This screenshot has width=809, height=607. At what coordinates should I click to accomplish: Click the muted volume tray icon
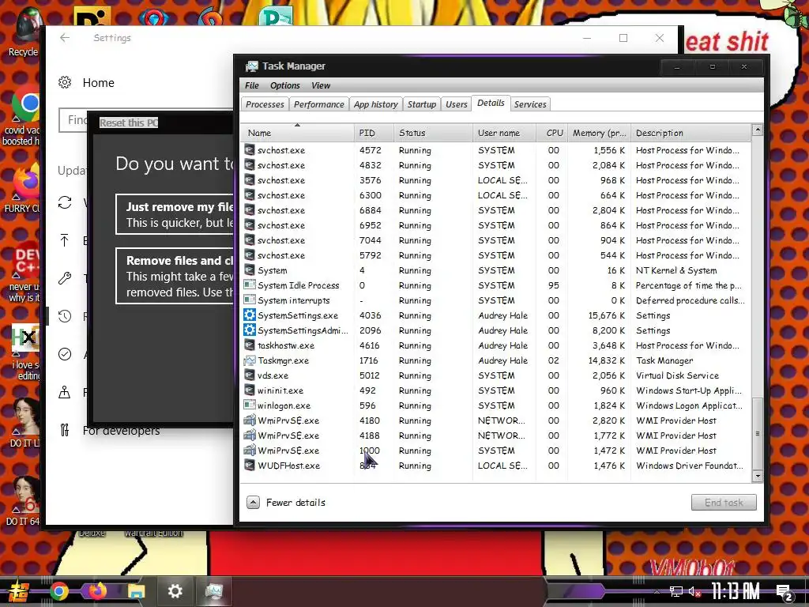pyautogui.click(x=695, y=591)
